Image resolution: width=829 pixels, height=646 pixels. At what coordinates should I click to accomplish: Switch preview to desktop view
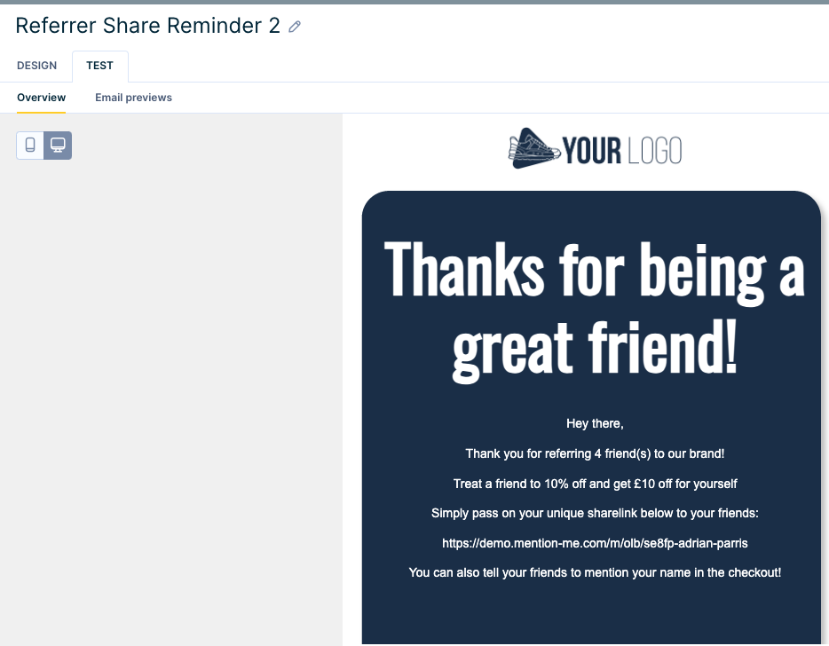coord(58,145)
